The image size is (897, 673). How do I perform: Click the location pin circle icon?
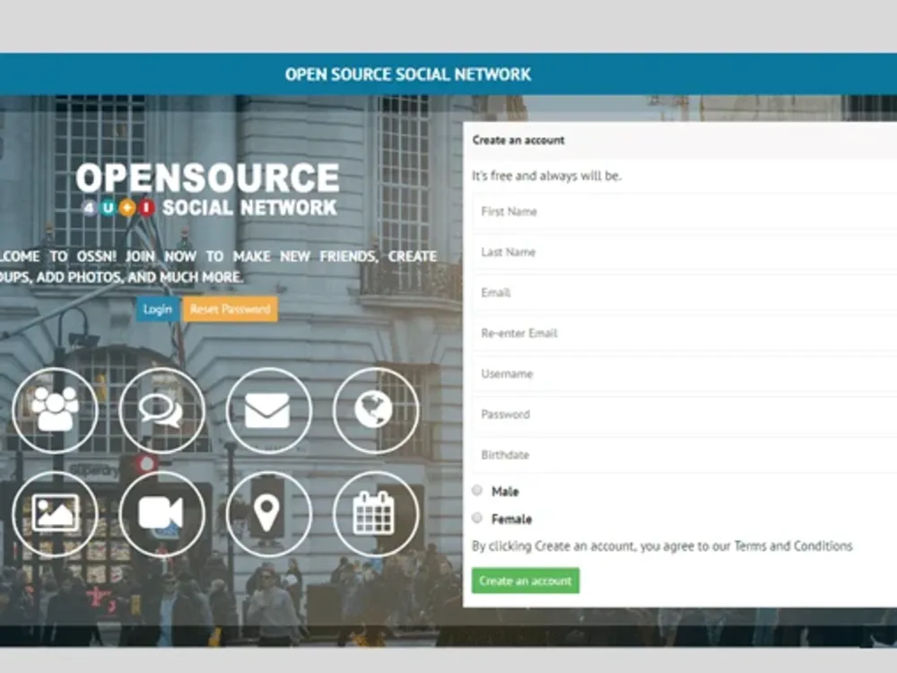point(269,514)
